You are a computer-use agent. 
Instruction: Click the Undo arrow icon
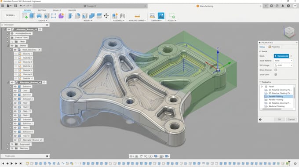(21, 6)
